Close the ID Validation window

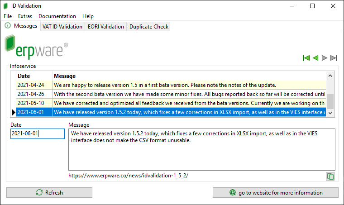click(333, 6)
